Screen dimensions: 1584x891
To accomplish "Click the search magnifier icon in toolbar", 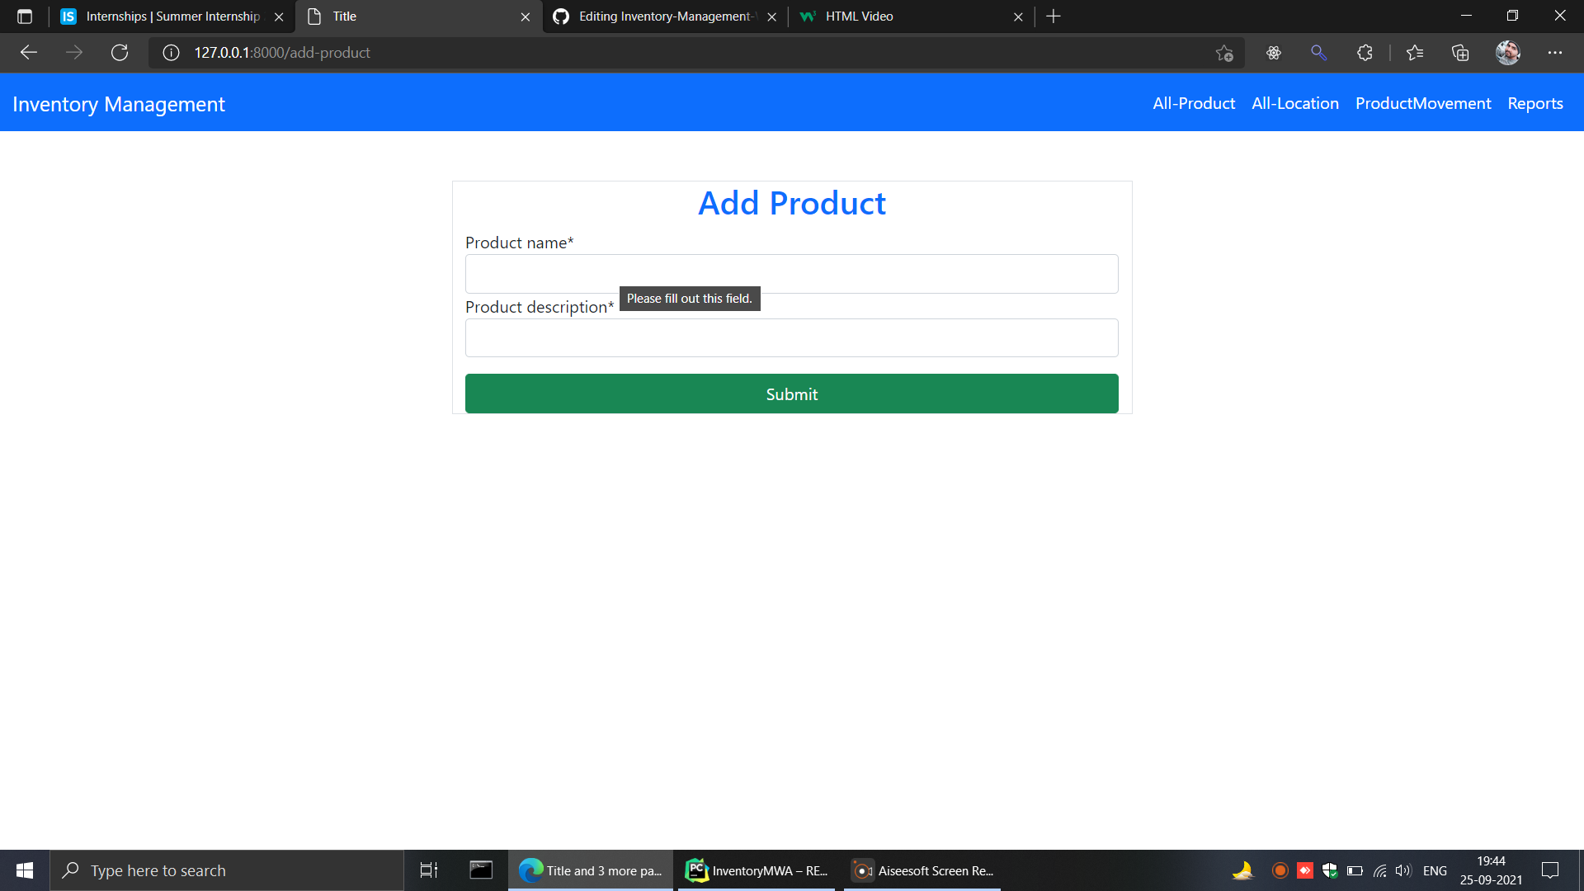I will click(1318, 52).
